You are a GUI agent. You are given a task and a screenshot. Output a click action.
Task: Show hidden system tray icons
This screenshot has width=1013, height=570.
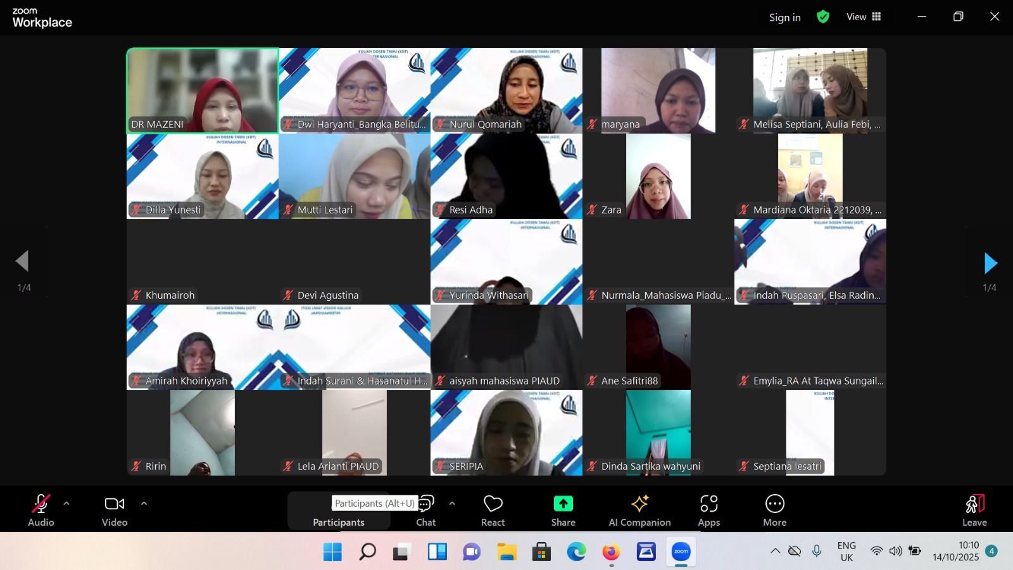[775, 551]
